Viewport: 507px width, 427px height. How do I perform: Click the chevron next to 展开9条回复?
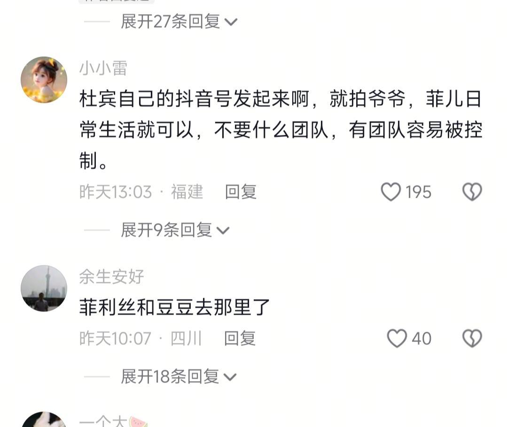click(x=223, y=231)
